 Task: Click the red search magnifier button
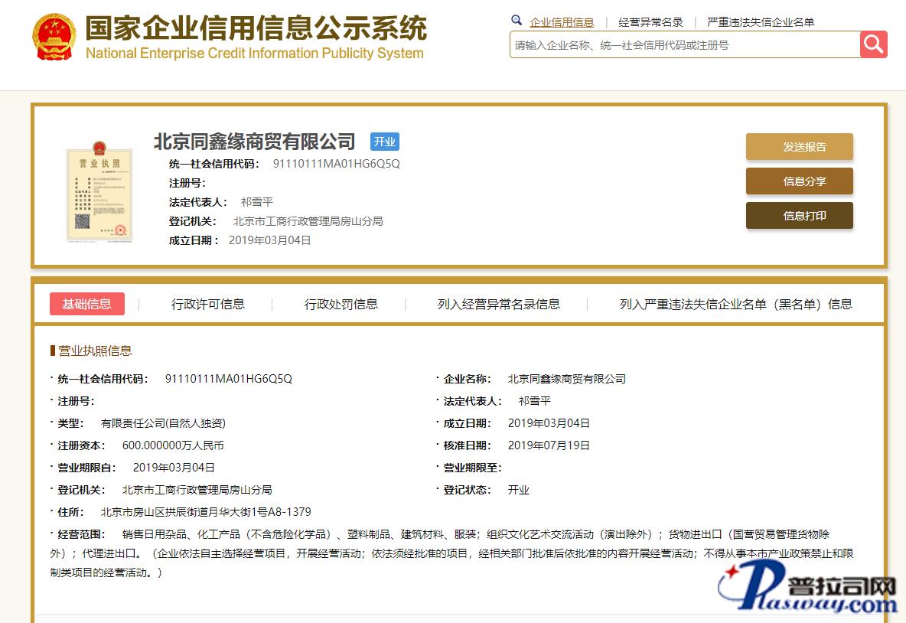coord(873,44)
